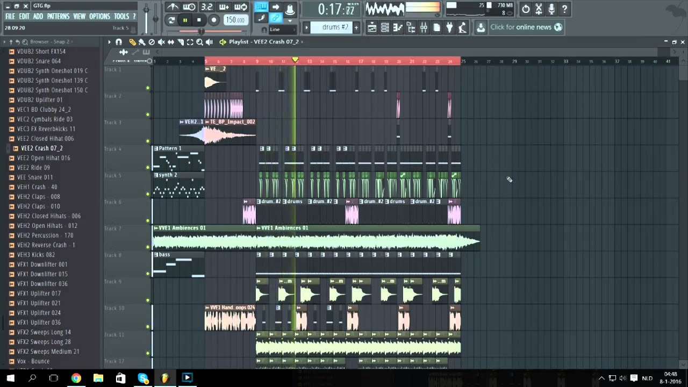
Task: Open the browser options left arrow
Action: [x=4, y=42]
